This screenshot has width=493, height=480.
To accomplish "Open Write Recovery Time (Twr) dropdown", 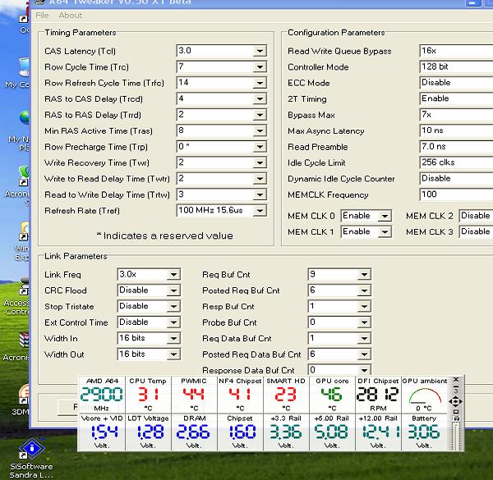I will click(260, 162).
